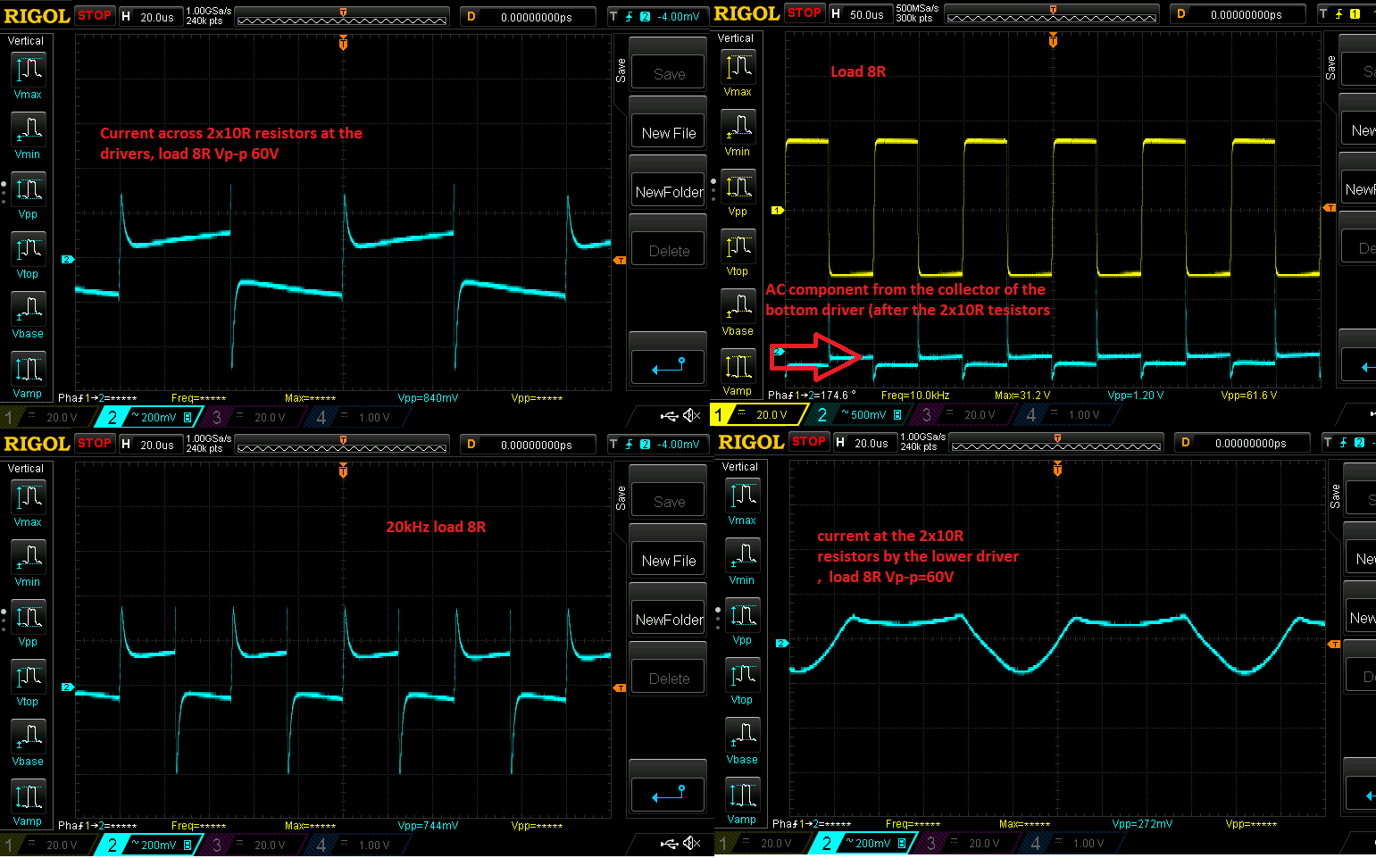Click the USB icon in the Vpp=840mV capture
The width and height of the screenshot is (1376, 858).
(670, 416)
